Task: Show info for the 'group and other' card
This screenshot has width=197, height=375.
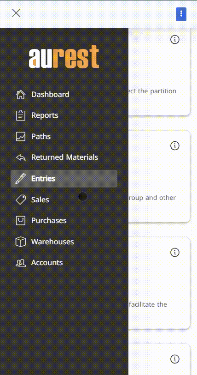Action: tap(175, 145)
